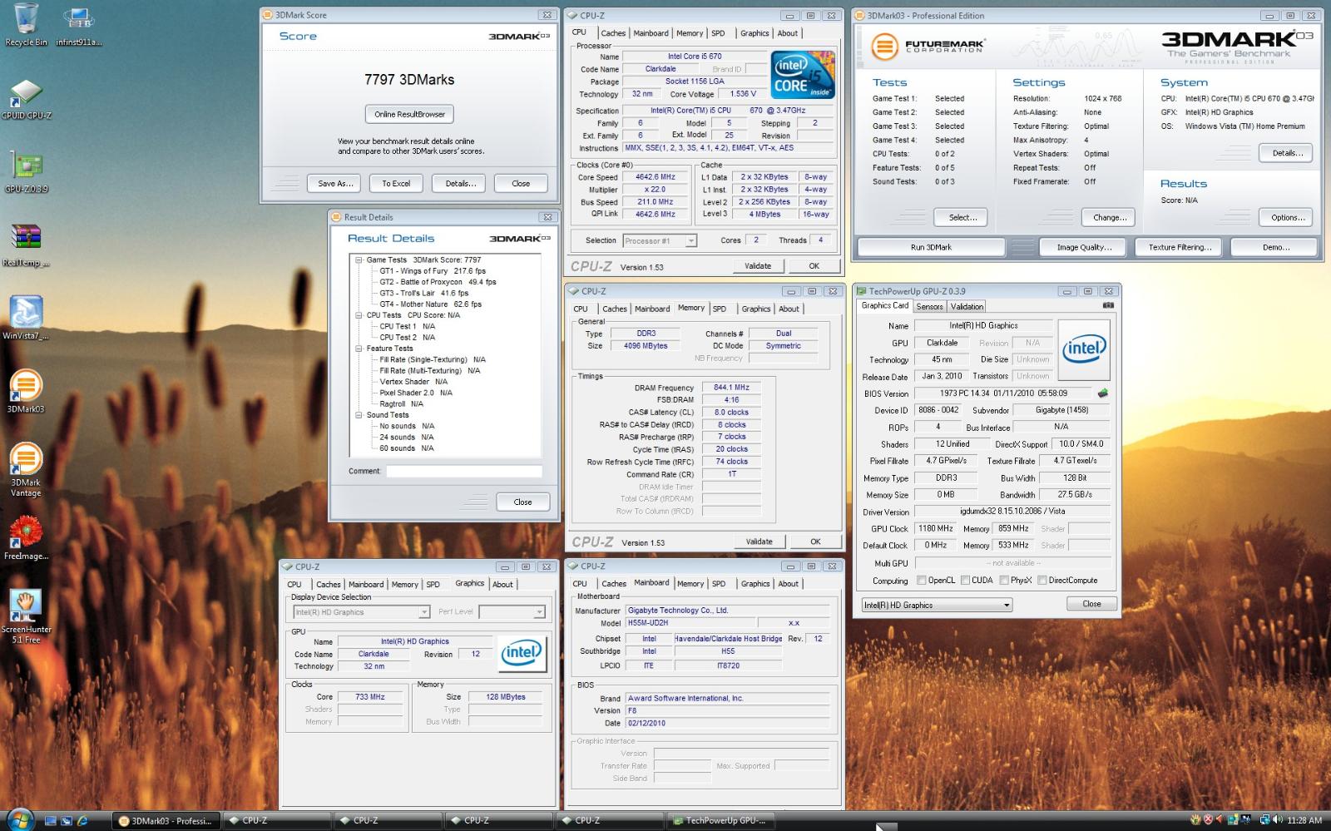Launch GPU-Z 0.3.9 desktop shortcut
Screen dimensions: 1331x831
tap(26, 172)
